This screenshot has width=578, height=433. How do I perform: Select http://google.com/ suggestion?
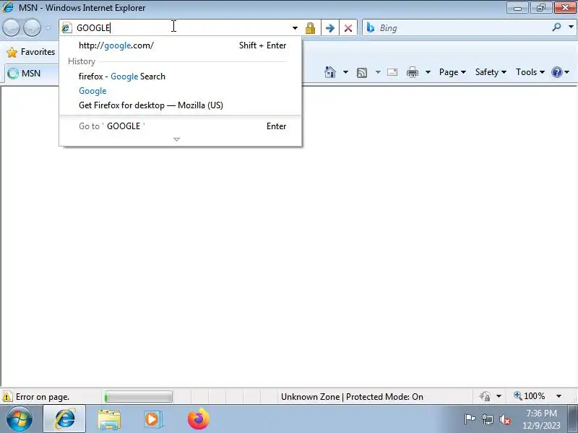(x=180, y=45)
